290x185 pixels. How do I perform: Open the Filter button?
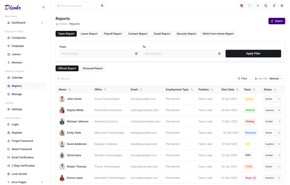coord(243,79)
